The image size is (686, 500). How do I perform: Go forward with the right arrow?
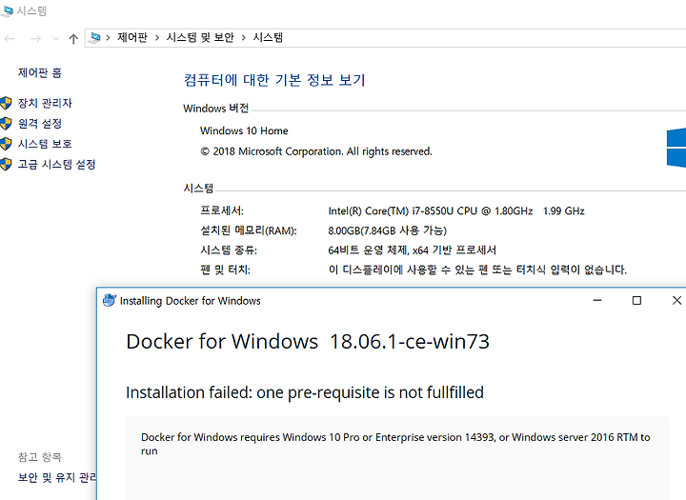pos(35,38)
